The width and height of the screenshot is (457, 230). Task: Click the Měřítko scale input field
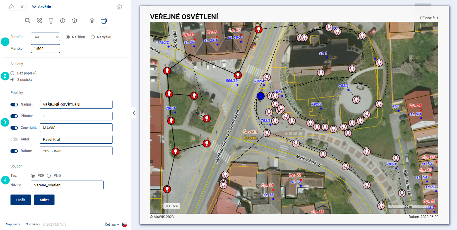45,49
